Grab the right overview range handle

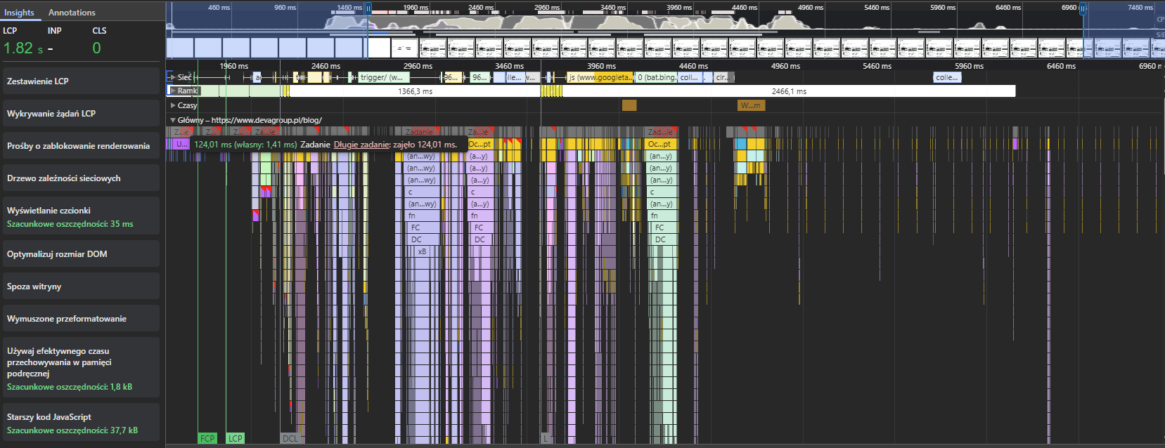click(1083, 8)
